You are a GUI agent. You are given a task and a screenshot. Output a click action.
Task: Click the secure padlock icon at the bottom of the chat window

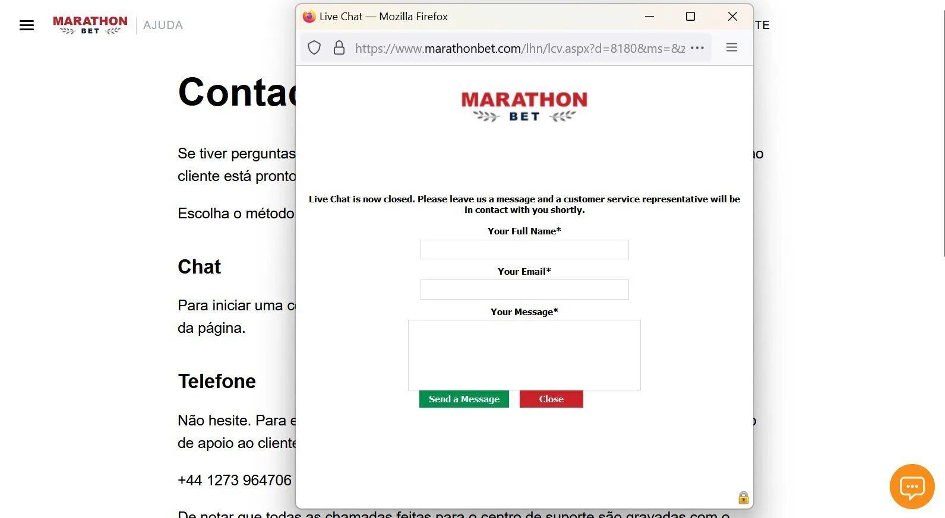pos(743,497)
